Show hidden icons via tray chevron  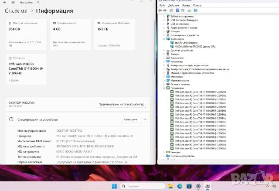coord(267,186)
